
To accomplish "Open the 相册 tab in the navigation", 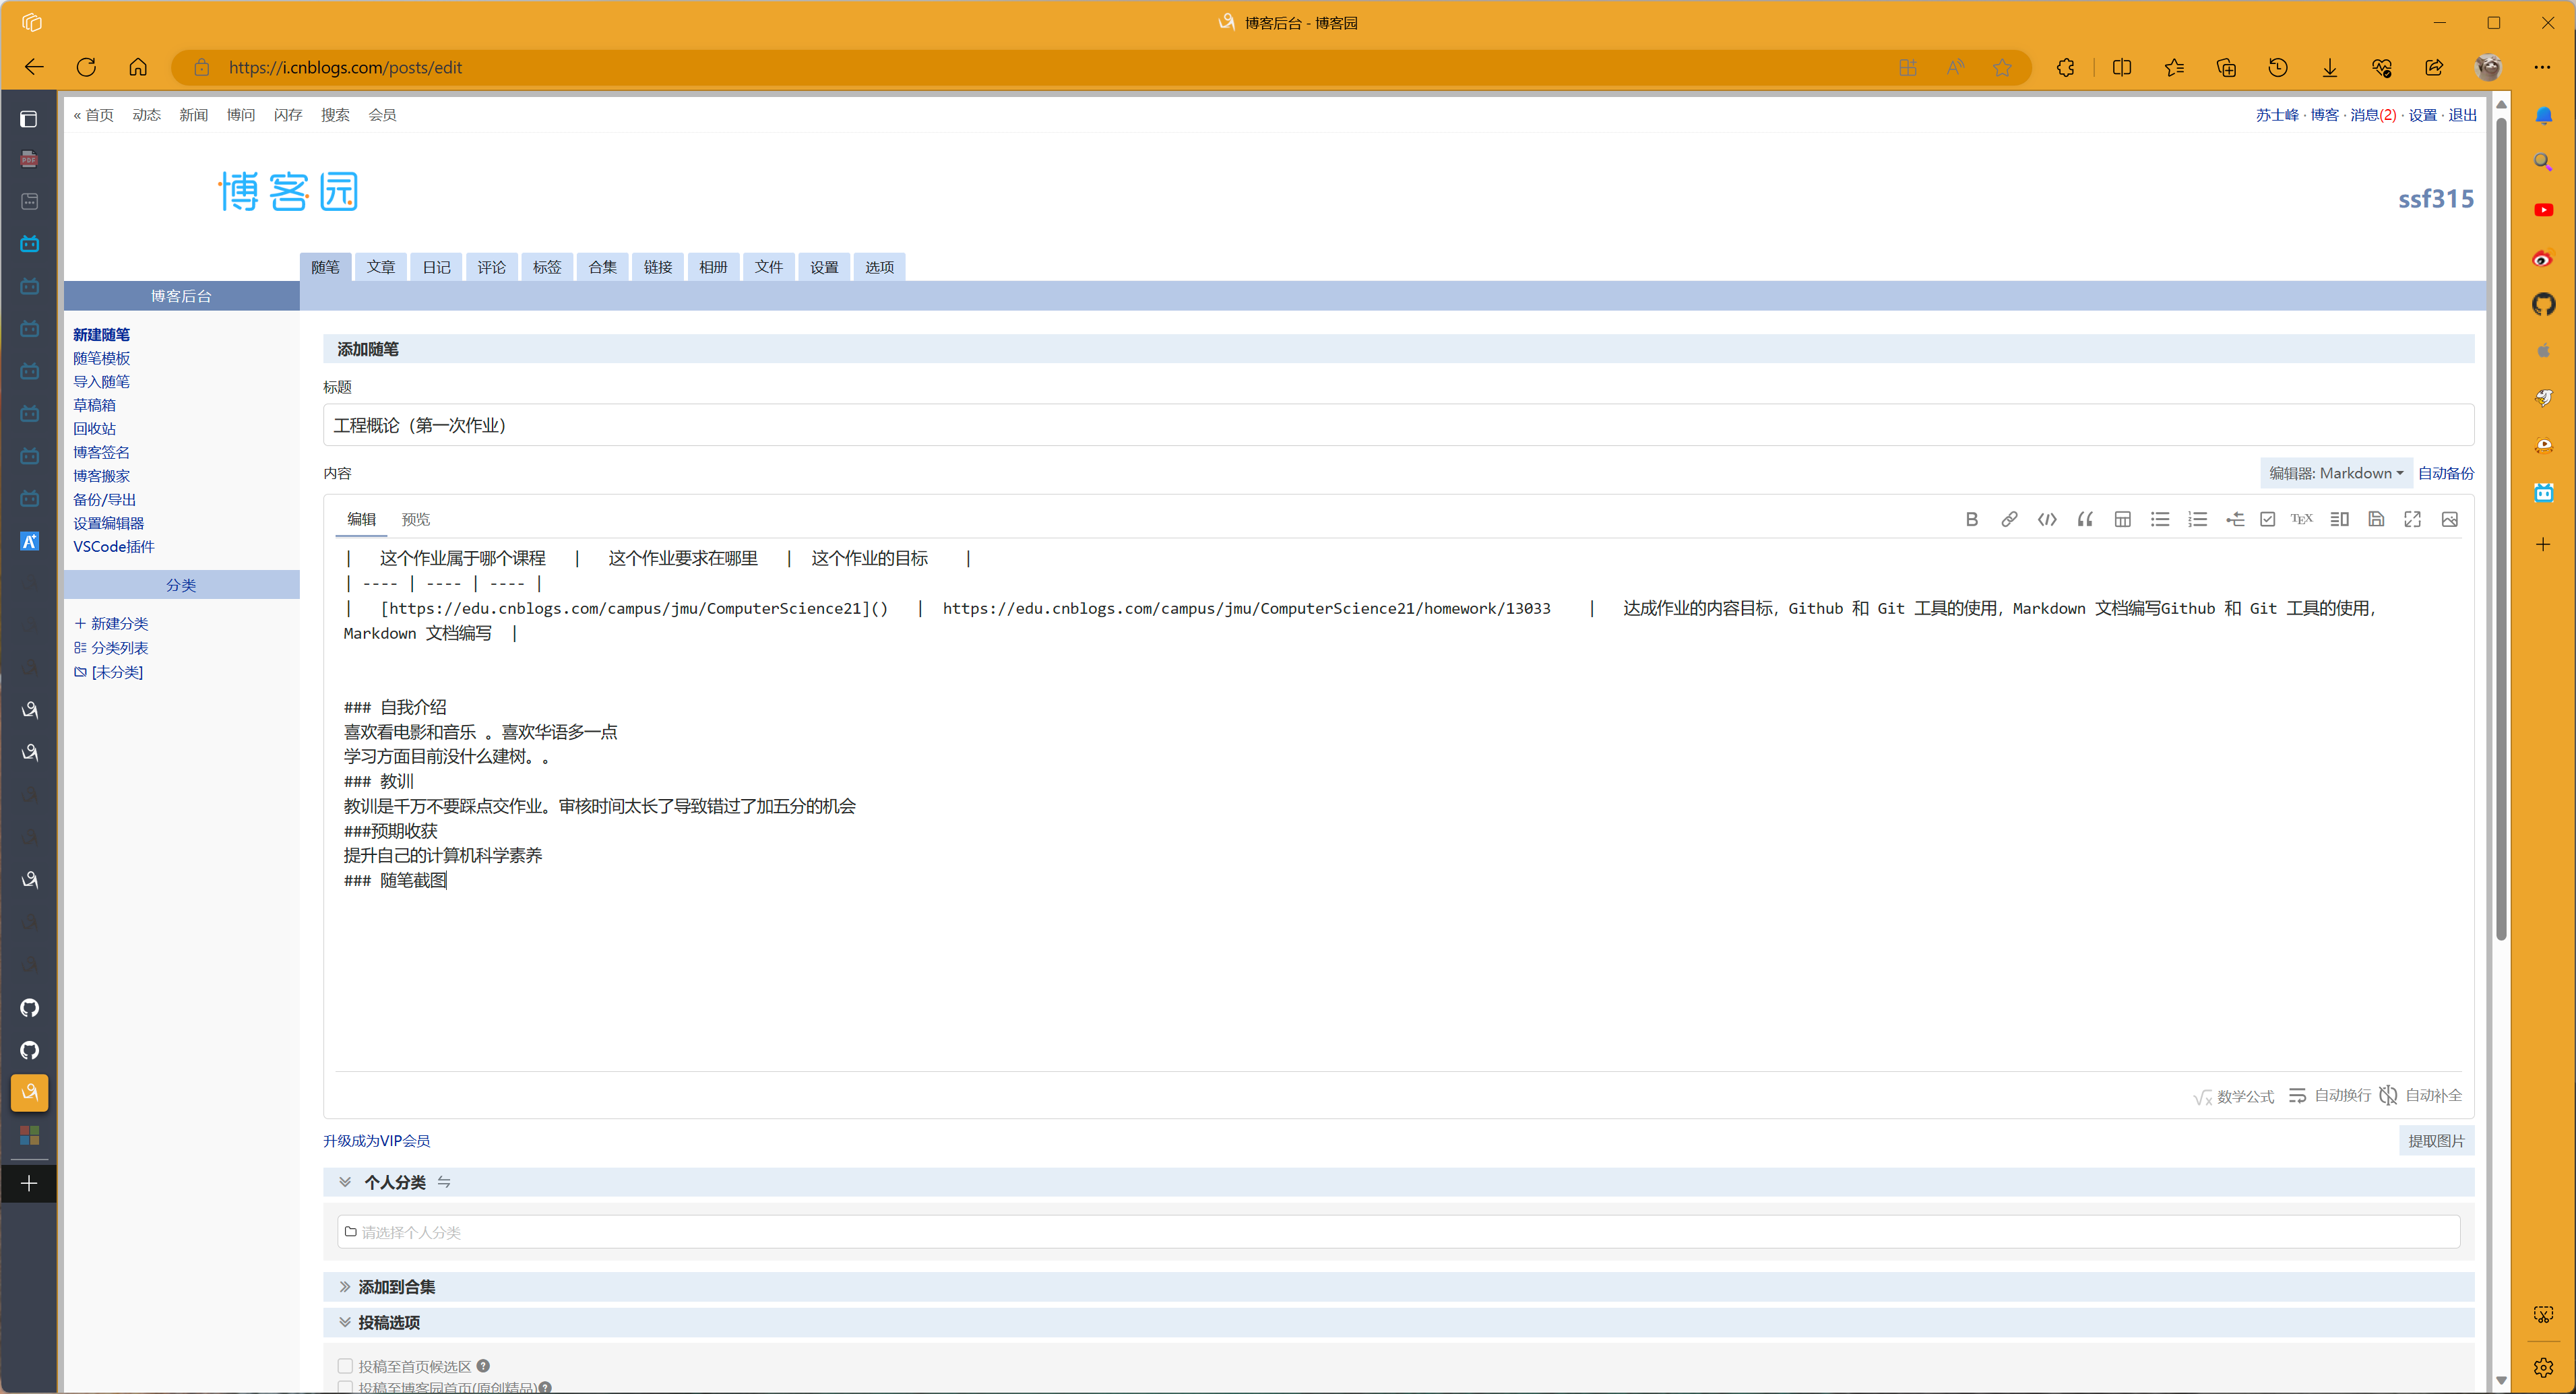I will coord(713,267).
